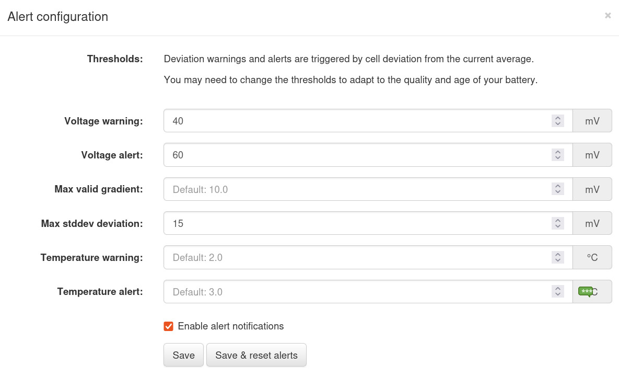Click the Max stddev deviation field
619x376 pixels.
355,223
